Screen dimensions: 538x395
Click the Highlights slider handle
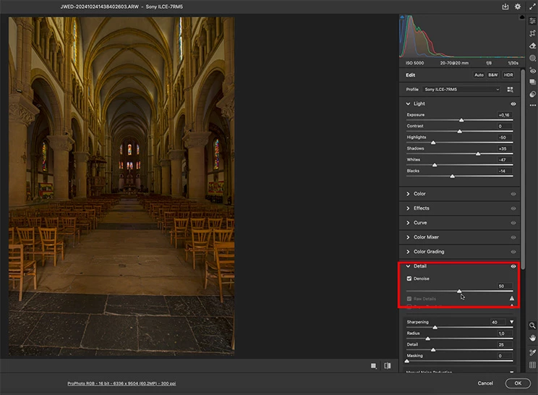pos(433,143)
